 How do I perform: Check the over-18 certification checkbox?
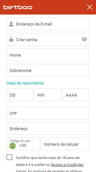coord(9,157)
